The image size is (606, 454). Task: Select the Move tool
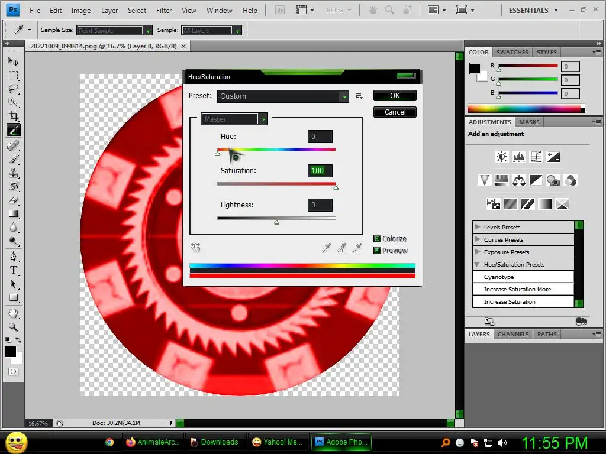14,61
